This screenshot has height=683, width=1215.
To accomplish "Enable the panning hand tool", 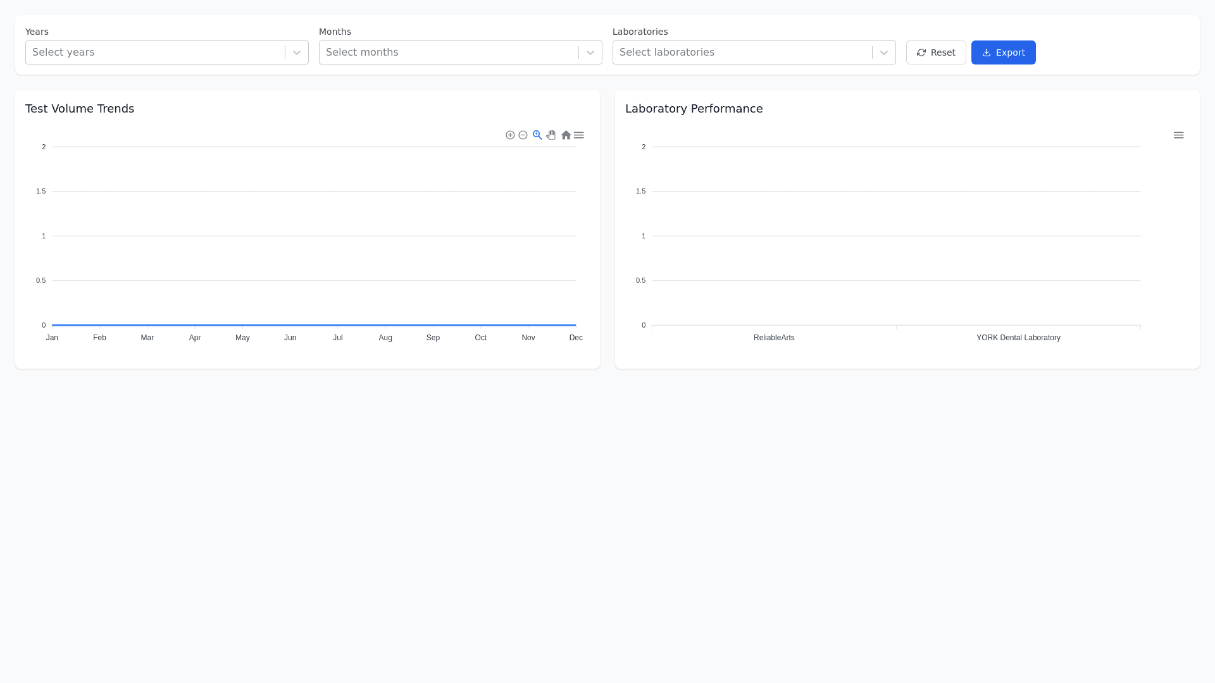I will 551,135.
